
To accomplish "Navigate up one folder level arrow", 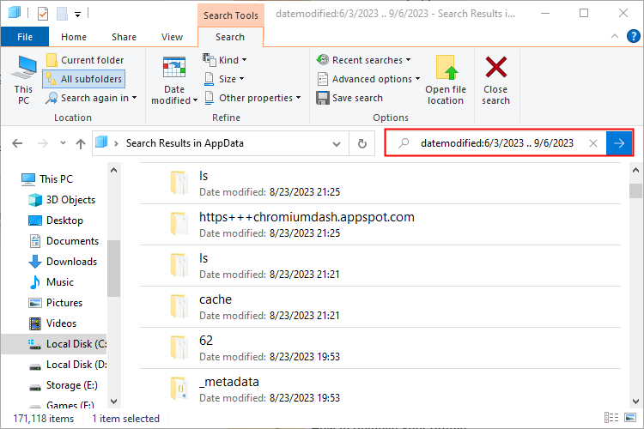I will [80, 143].
